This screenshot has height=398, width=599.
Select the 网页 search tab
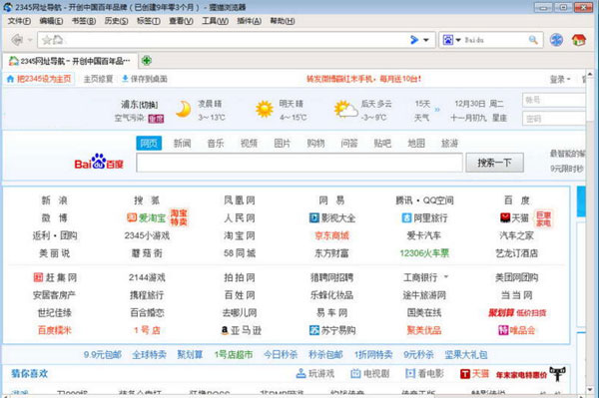149,143
